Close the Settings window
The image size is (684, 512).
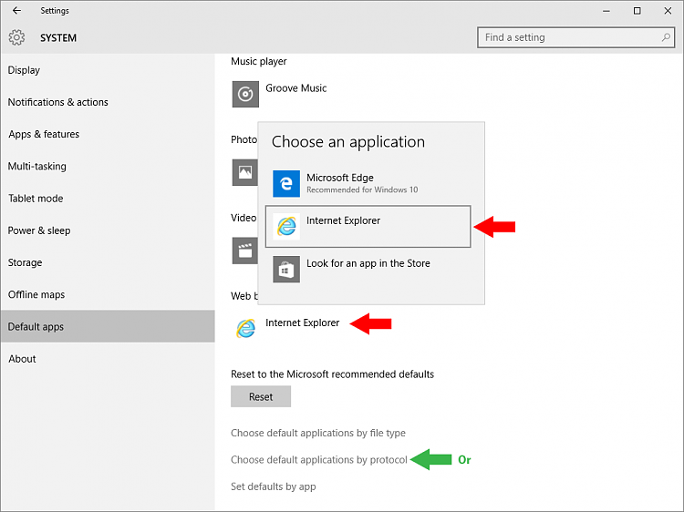pyautogui.click(x=668, y=11)
